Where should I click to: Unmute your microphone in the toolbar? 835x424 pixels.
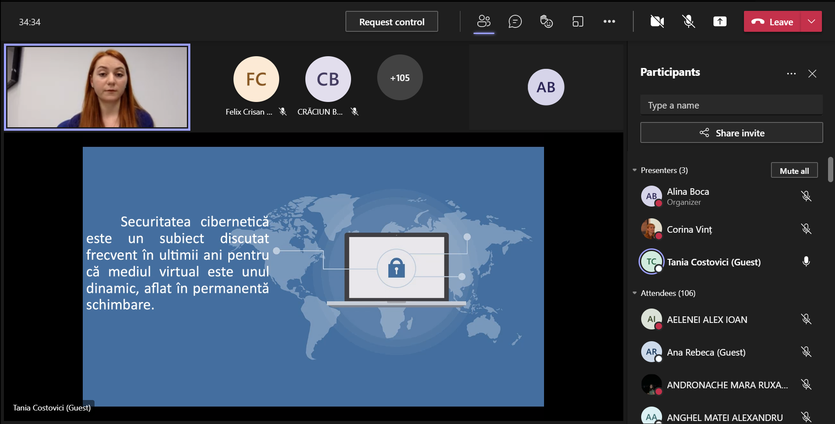click(688, 21)
